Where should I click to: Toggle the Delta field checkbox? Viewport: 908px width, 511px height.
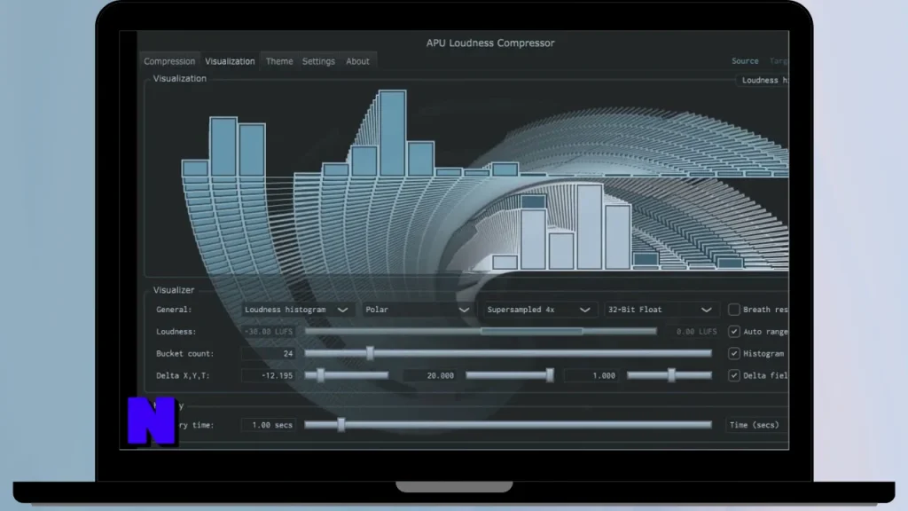coord(733,375)
